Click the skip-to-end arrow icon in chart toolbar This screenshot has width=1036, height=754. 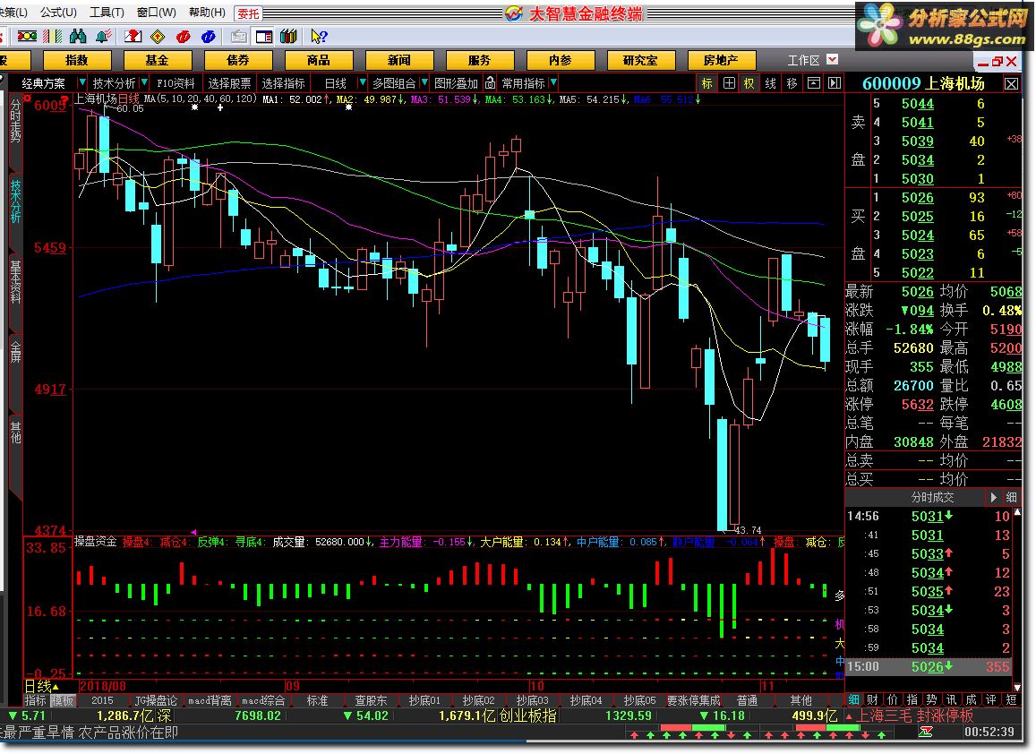(835, 82)
